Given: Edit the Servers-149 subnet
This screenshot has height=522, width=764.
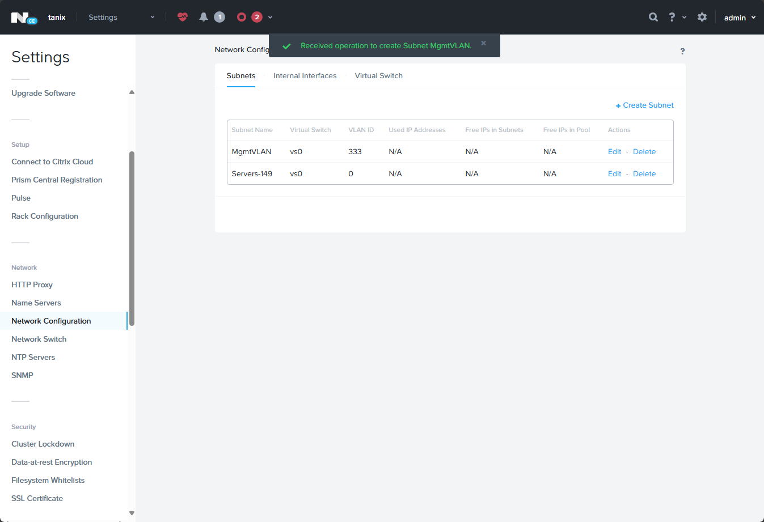Looking at the screenshot, I should tap(615, 173).
